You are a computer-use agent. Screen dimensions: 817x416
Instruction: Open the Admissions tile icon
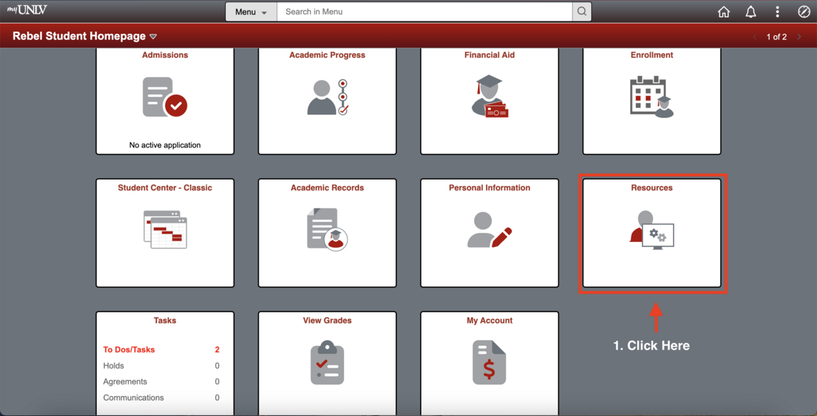pos(165,97)
